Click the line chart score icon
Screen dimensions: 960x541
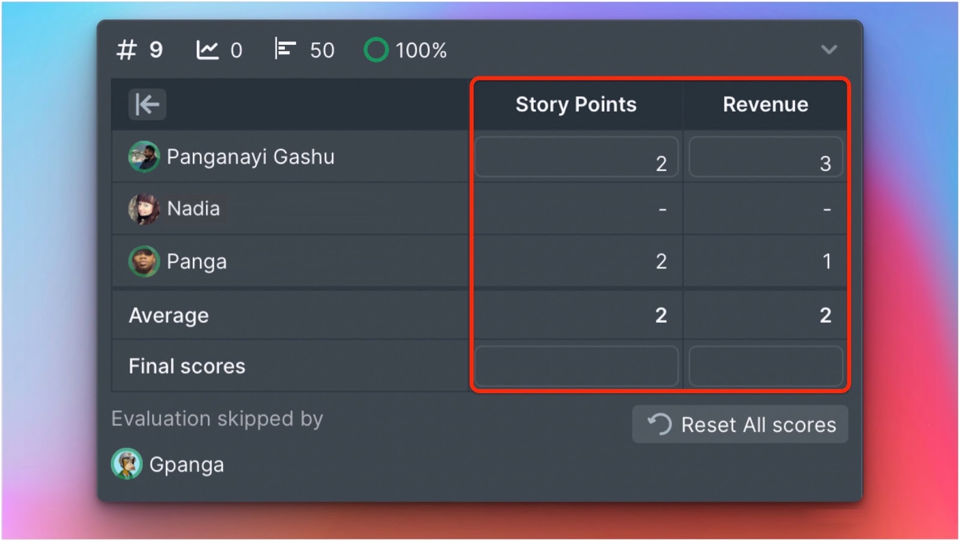[x=207, y=50]
